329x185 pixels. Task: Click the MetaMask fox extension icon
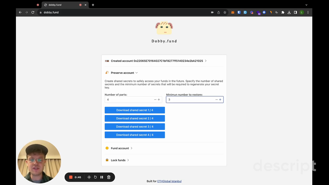tap(233, 12)
